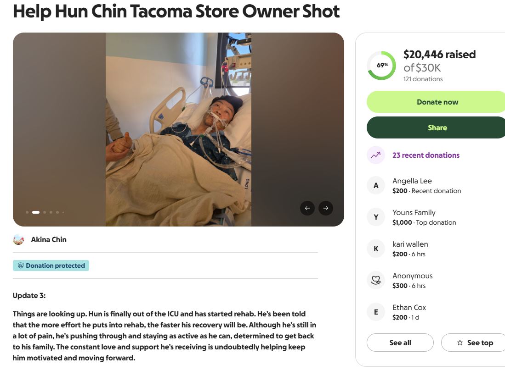Open the See all donations list
Viewport: 505px width, 376px height.
[x=400, y=343]
